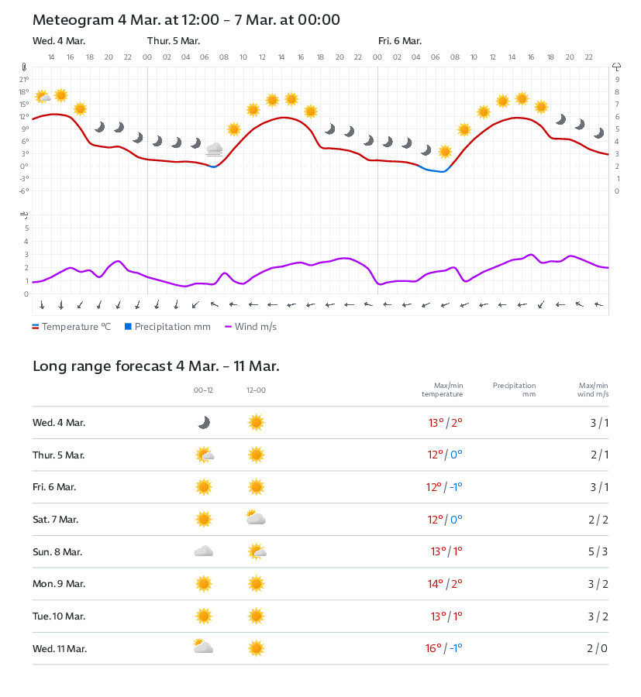The image size is (641, 697).
Task: Click the cloudy icon in Sun. 8 Mar. row
Action: point(204,551)
